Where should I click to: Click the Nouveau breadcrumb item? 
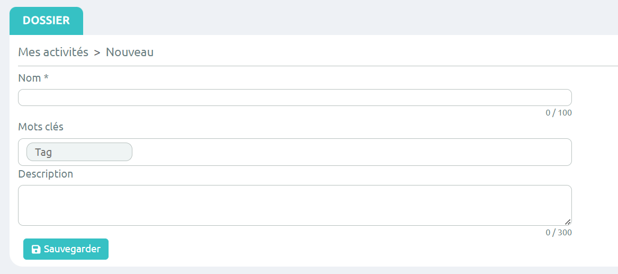[130, 52]
